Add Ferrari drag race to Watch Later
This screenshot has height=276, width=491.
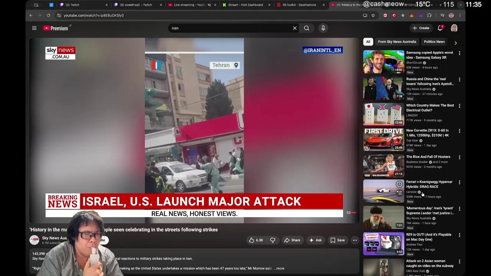(x=399, y=184)
